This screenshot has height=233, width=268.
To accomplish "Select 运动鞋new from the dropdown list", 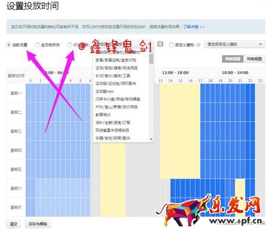I will pos(104,91).
